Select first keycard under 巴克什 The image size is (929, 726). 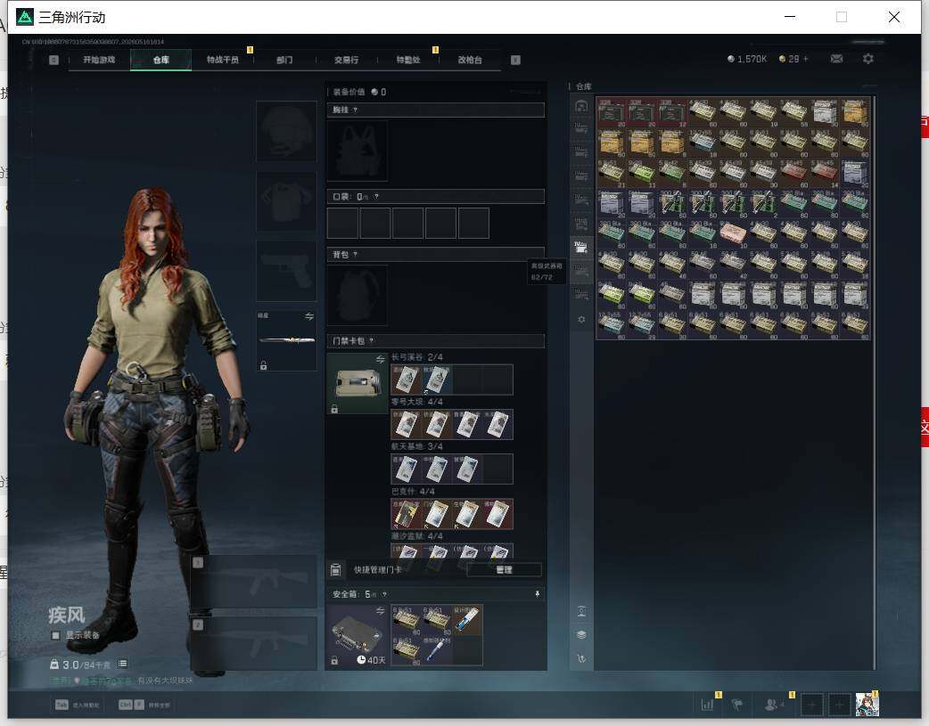[x=407, y=514]
